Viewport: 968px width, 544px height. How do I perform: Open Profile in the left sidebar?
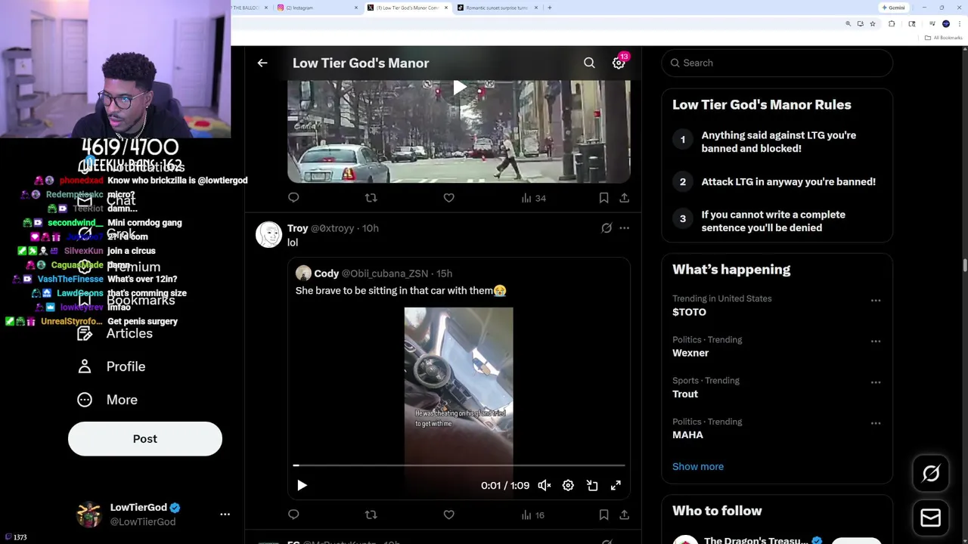pos(111,366)
